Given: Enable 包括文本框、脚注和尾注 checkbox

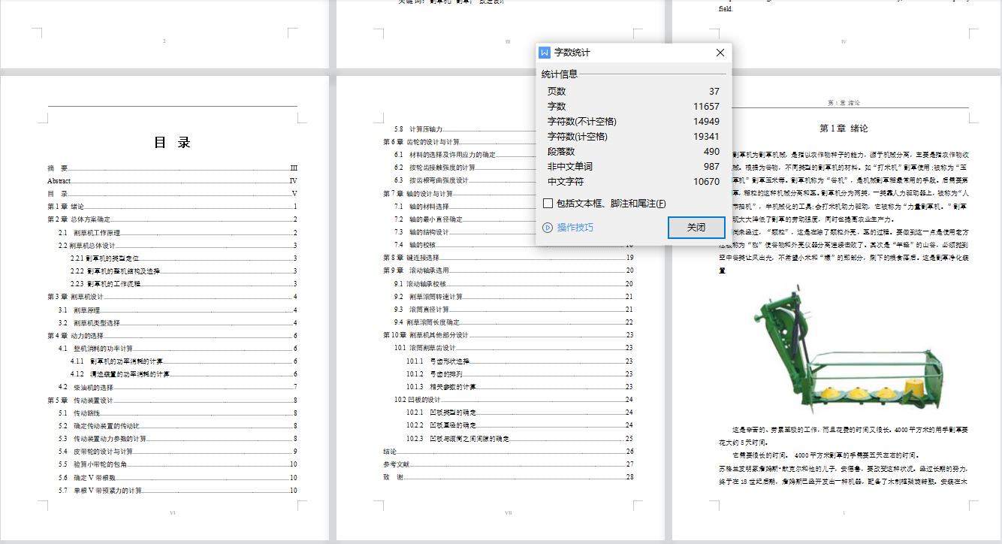Looking at the screenshot, I should 548,203.
